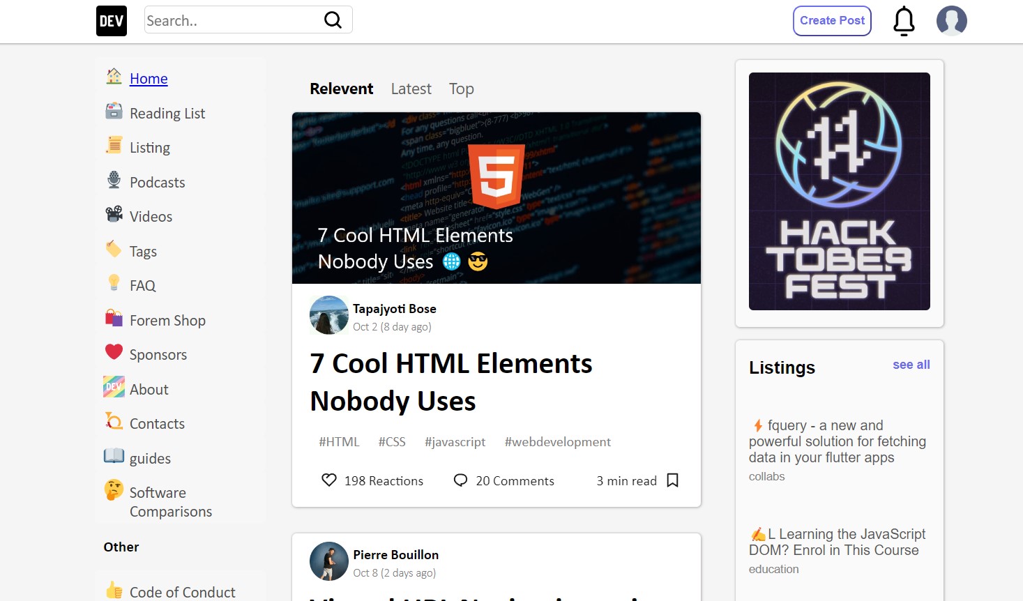Screen dimensions: 1023x601
Task: React with a heart to the top article
Action: point(328,480)
